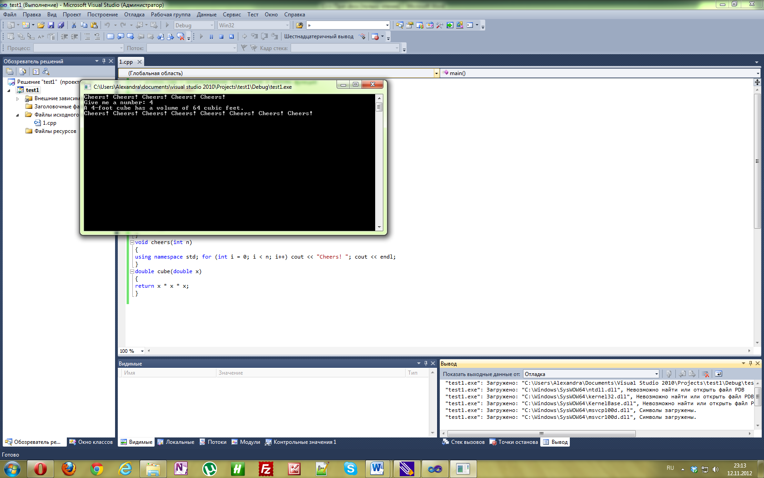Click the Open File folder icon
Image resolution: width=764 pixels, height=478 pixels.
click(41, 25)
